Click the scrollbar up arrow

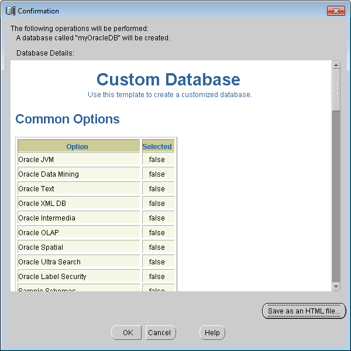[336, 65]
